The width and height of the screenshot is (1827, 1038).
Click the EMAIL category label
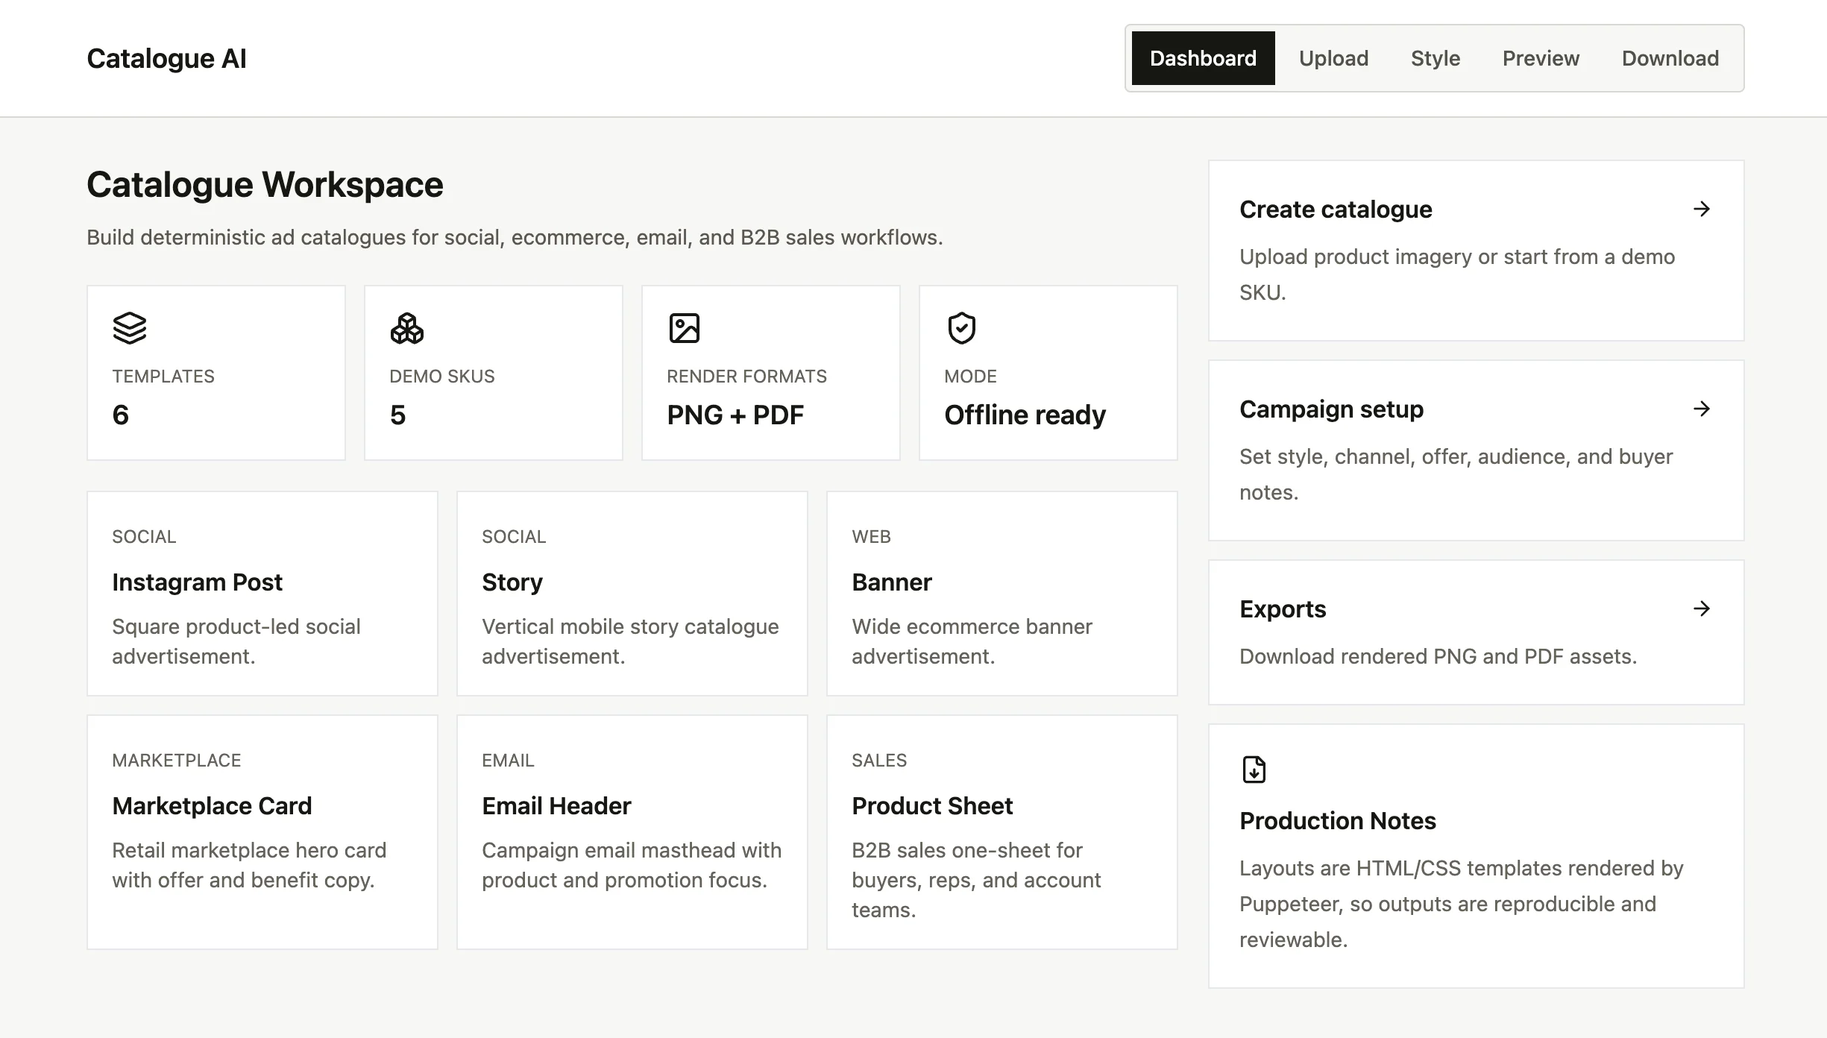point(508,761)
